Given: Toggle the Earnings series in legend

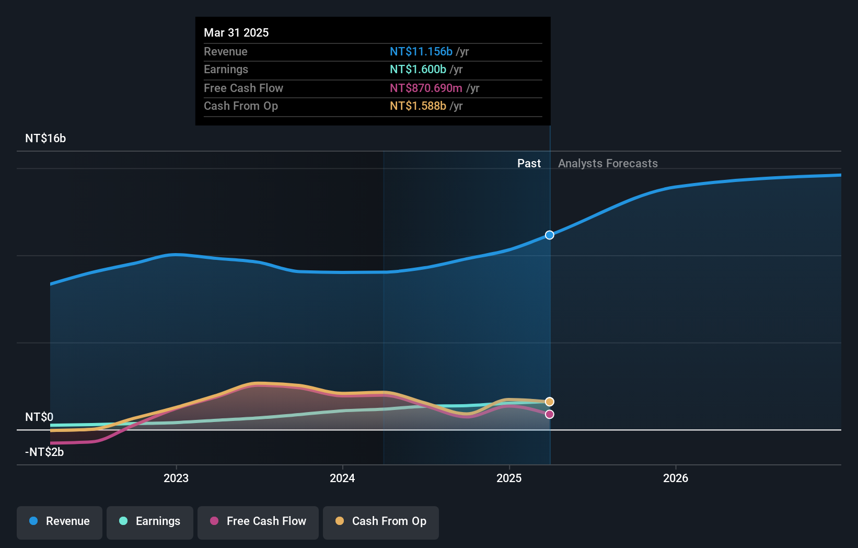Looking at the screenshot, I should pos(150,522).
